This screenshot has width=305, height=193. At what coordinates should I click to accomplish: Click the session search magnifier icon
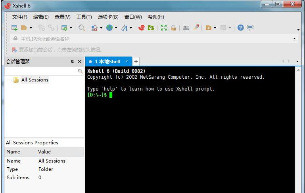point(80,71)
